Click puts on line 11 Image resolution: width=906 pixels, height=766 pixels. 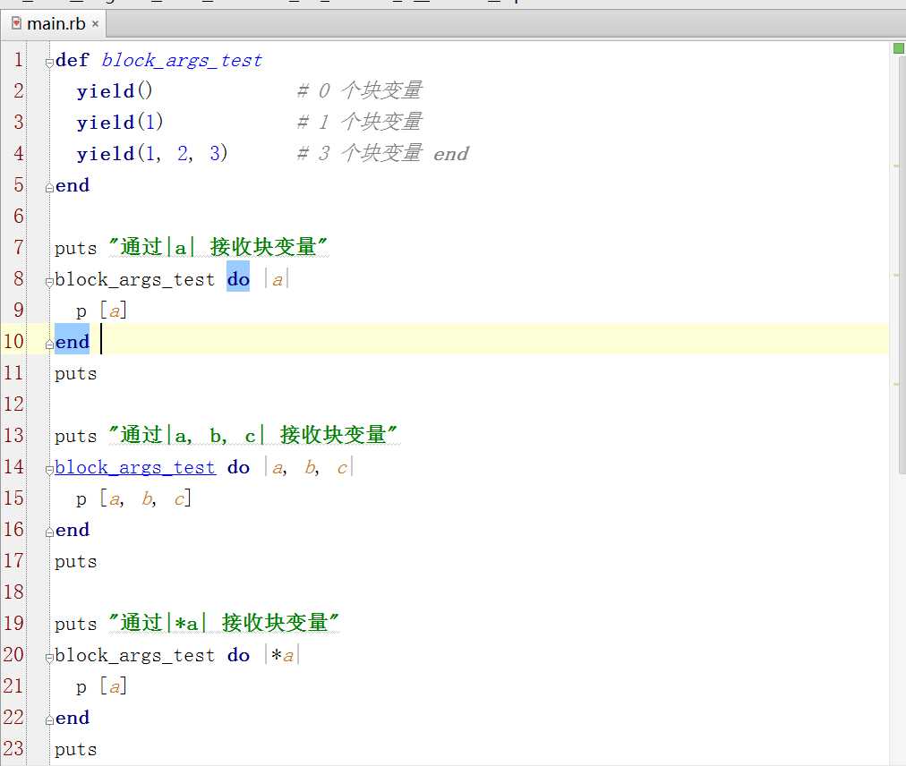pos(76,374)
